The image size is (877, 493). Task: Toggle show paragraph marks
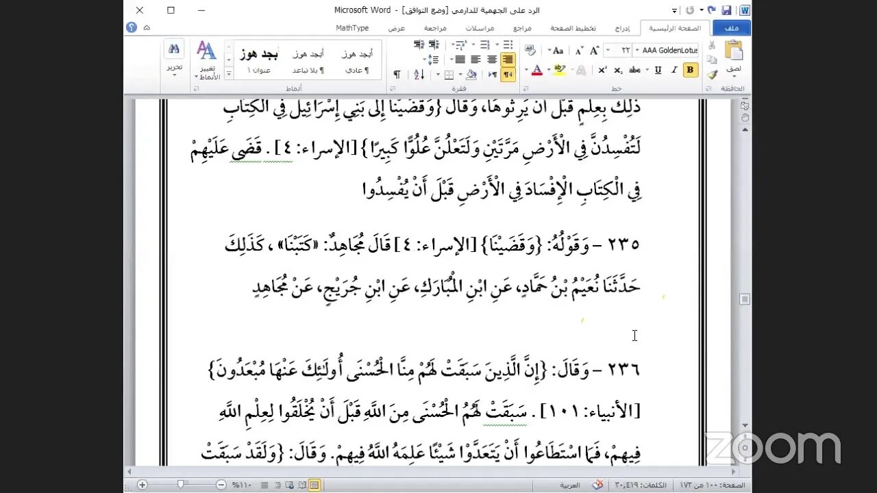[397, 75]
